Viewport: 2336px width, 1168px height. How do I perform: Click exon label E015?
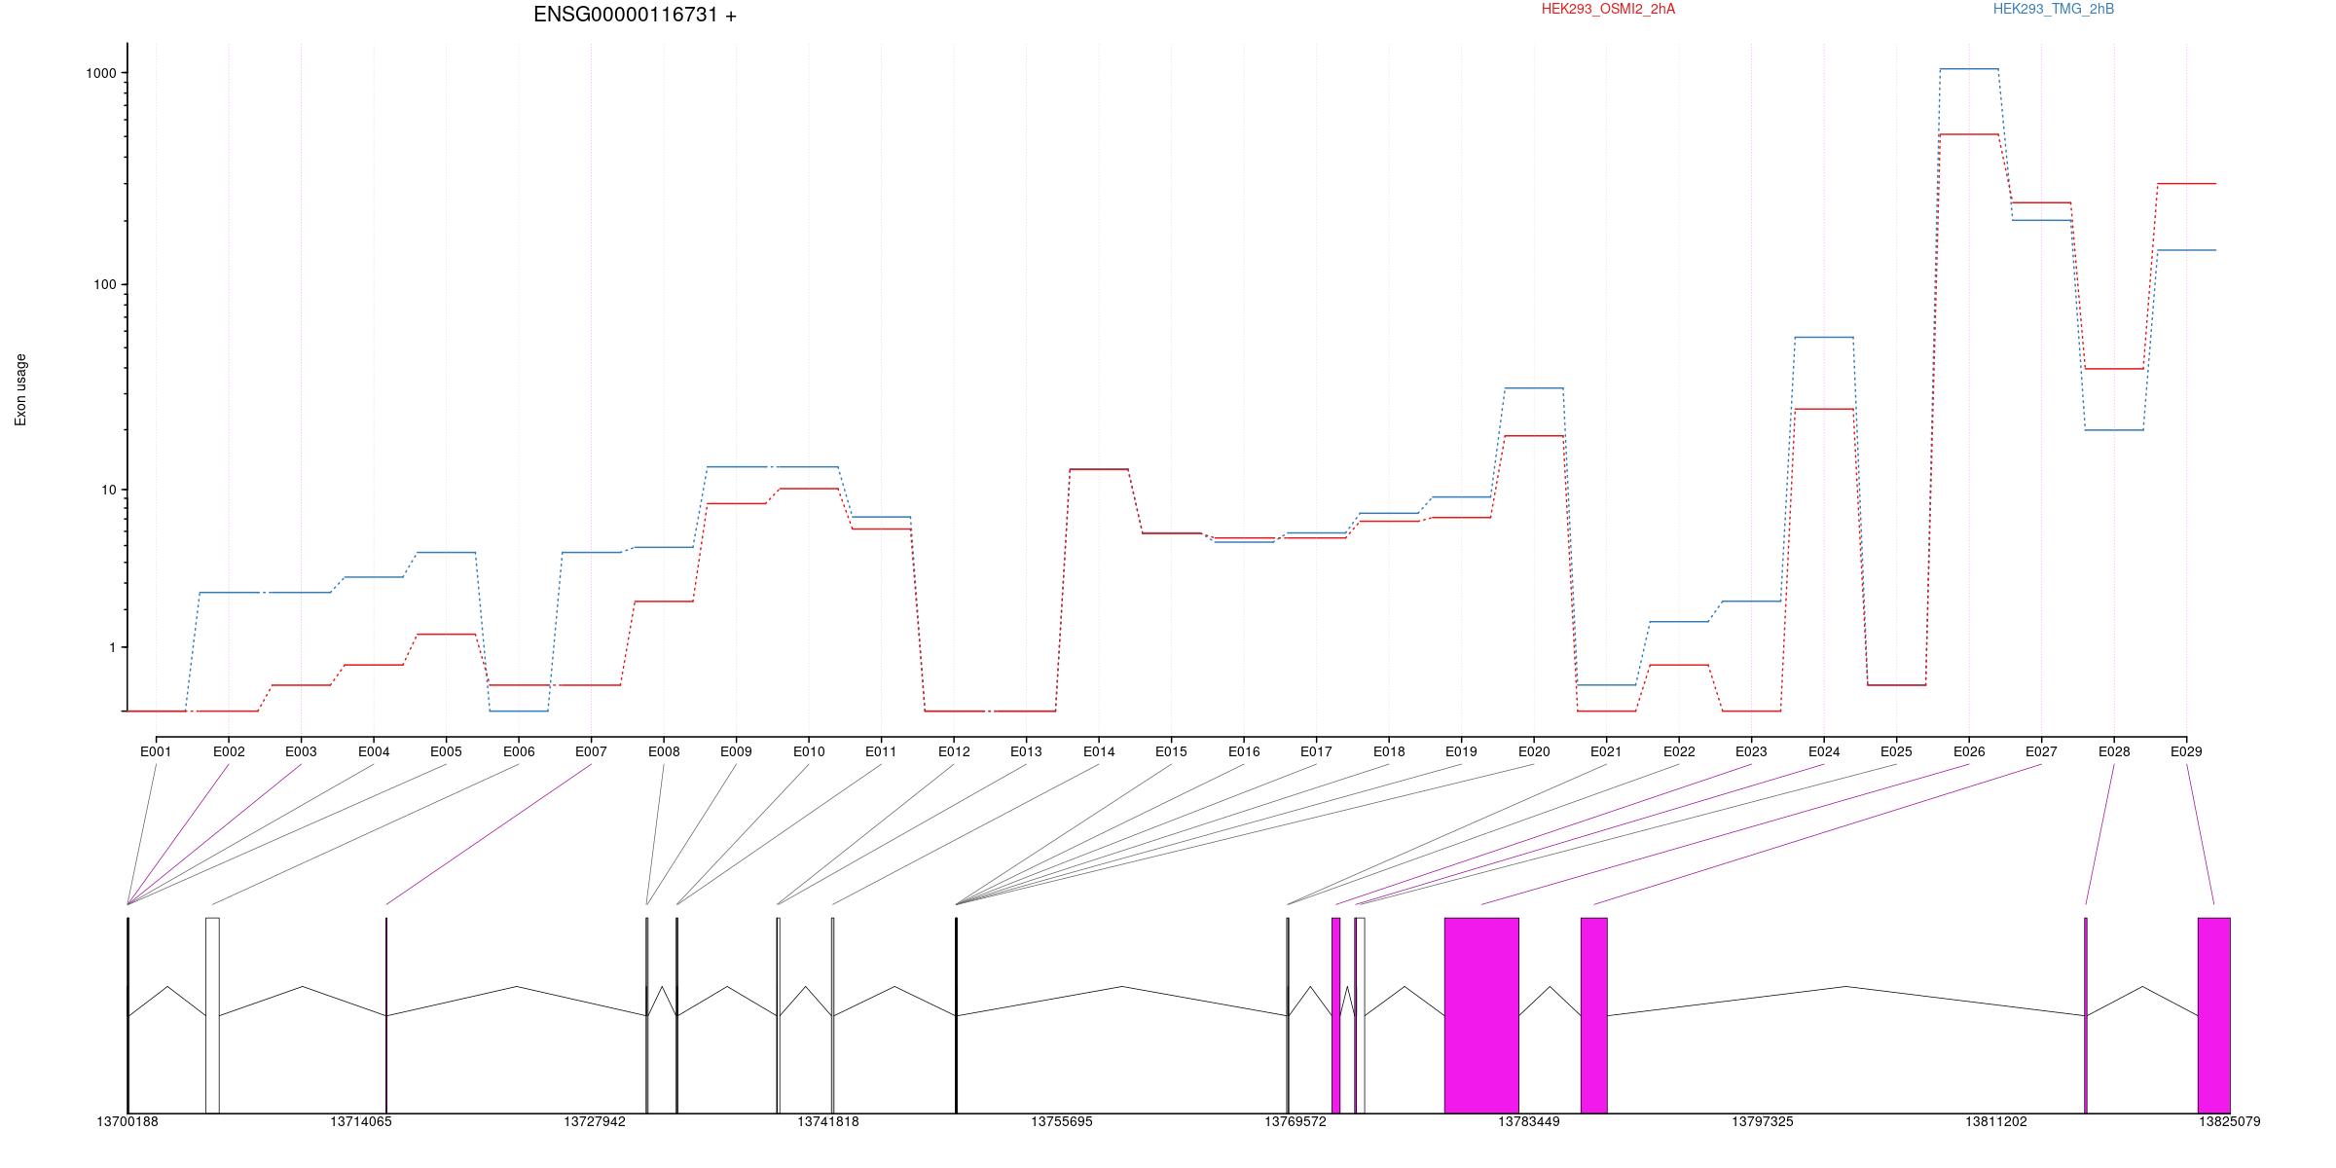(1171, 751)
